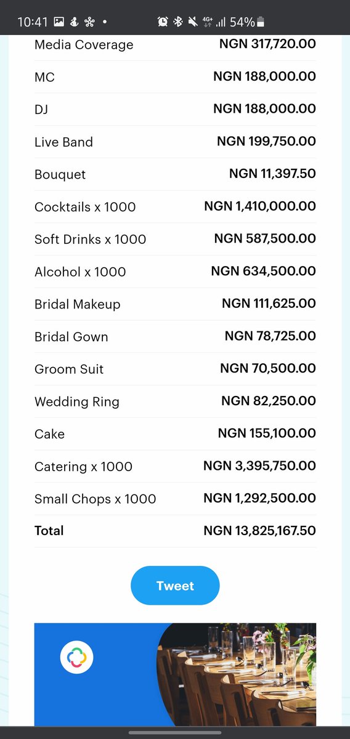Tap the bottom navigation gesture bar
350x739 pixels.
175,733
